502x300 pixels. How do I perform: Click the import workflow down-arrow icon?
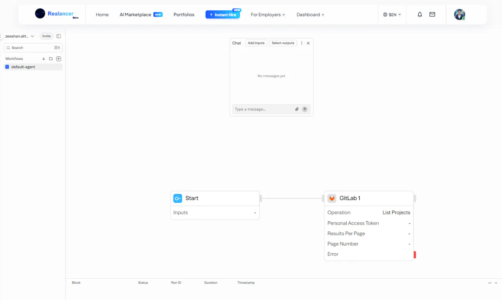[x=44, y=59]
